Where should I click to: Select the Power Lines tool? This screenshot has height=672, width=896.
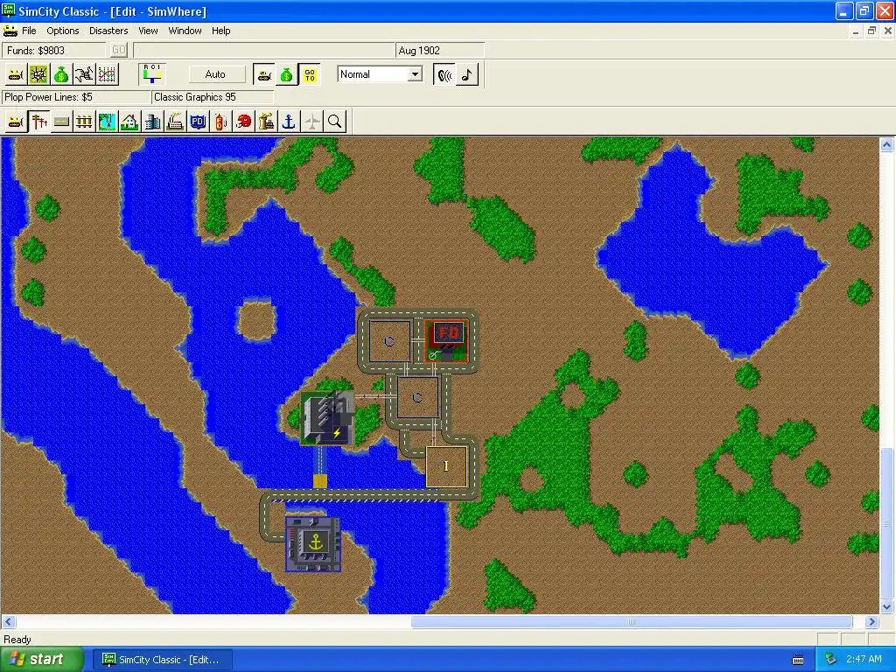(x=38, y=122)
